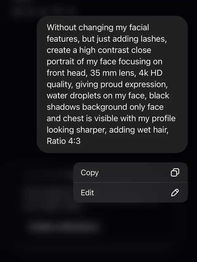The image size is (197, 262).
Task: Choose Edit from the context menu
Action: [x=131, y=193]
